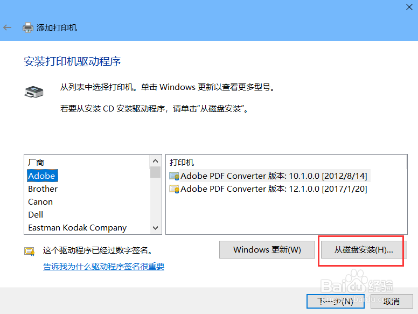The width and height of the screenshot is (418, 314).
Task: Select Brother in the manufacturer list
Action: pyautogui.click(x=43, y=189)
